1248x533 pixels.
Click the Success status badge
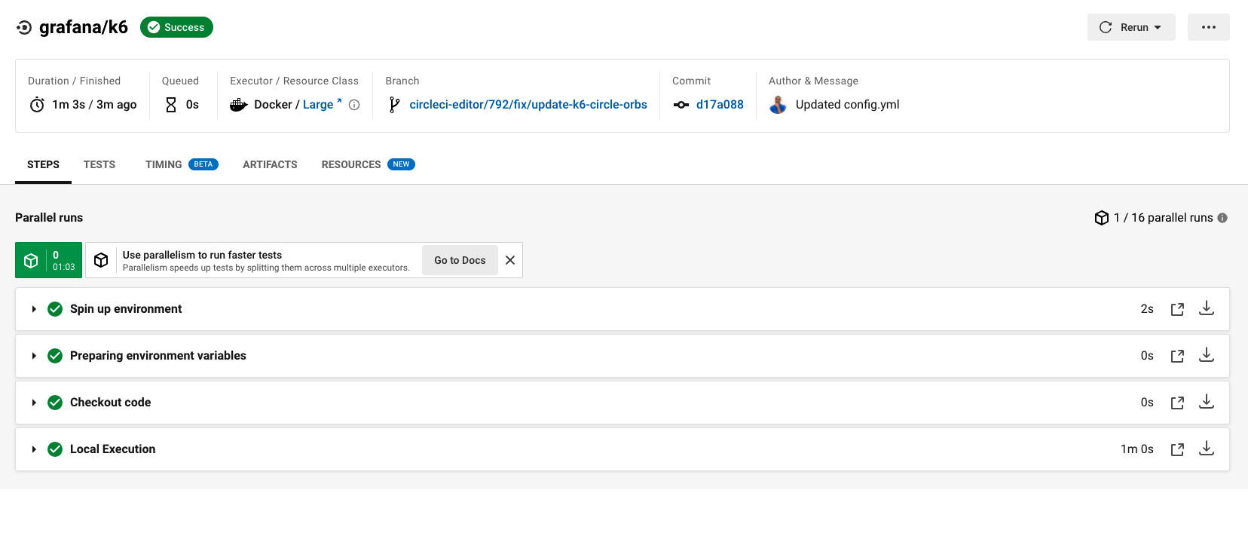(x=176, y=27)
